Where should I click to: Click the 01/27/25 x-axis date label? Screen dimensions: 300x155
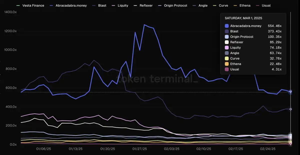(140, 149)
